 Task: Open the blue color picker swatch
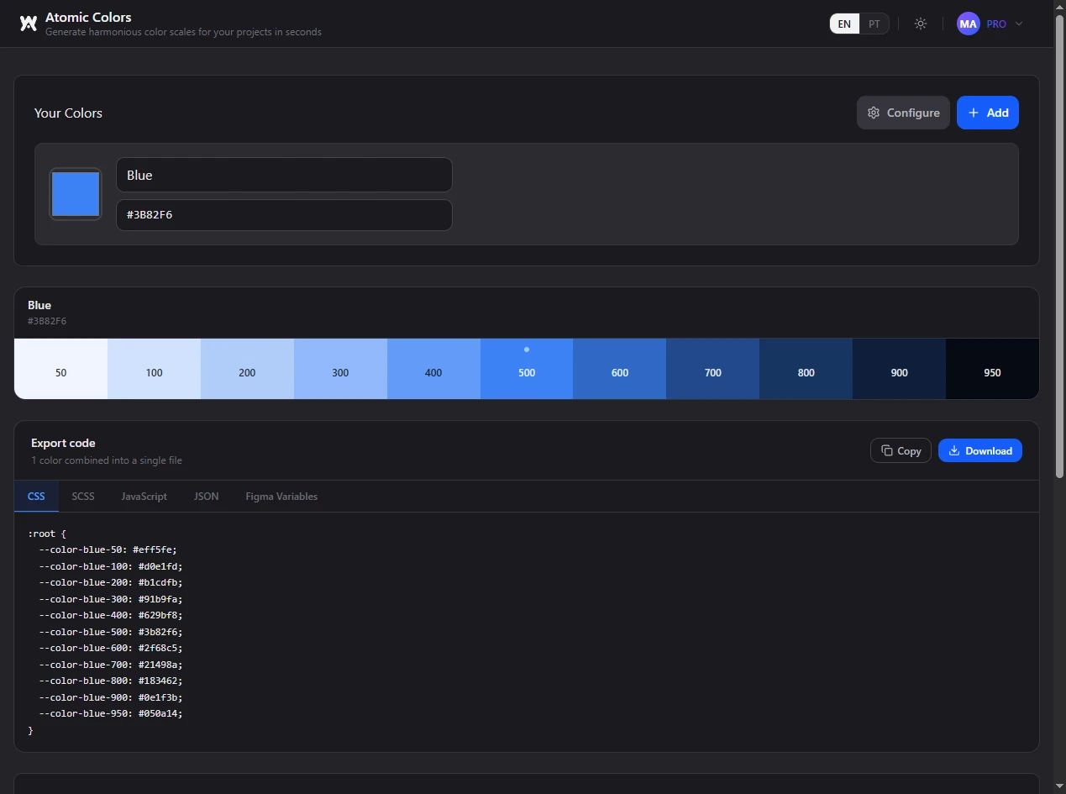[76, 194]
